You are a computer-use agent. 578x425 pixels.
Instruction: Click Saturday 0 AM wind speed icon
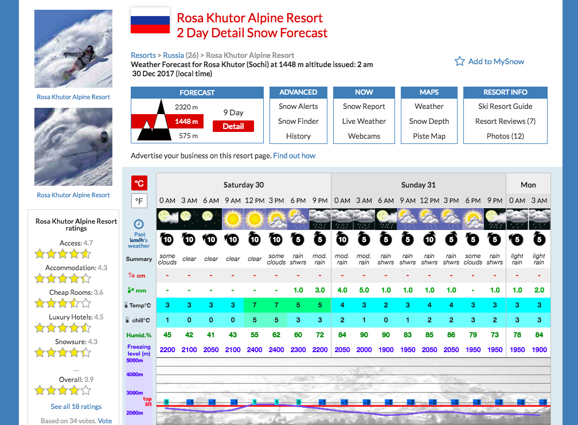167,239
